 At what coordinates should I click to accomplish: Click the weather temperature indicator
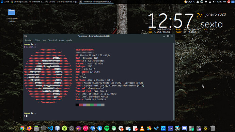click(190, 2)
